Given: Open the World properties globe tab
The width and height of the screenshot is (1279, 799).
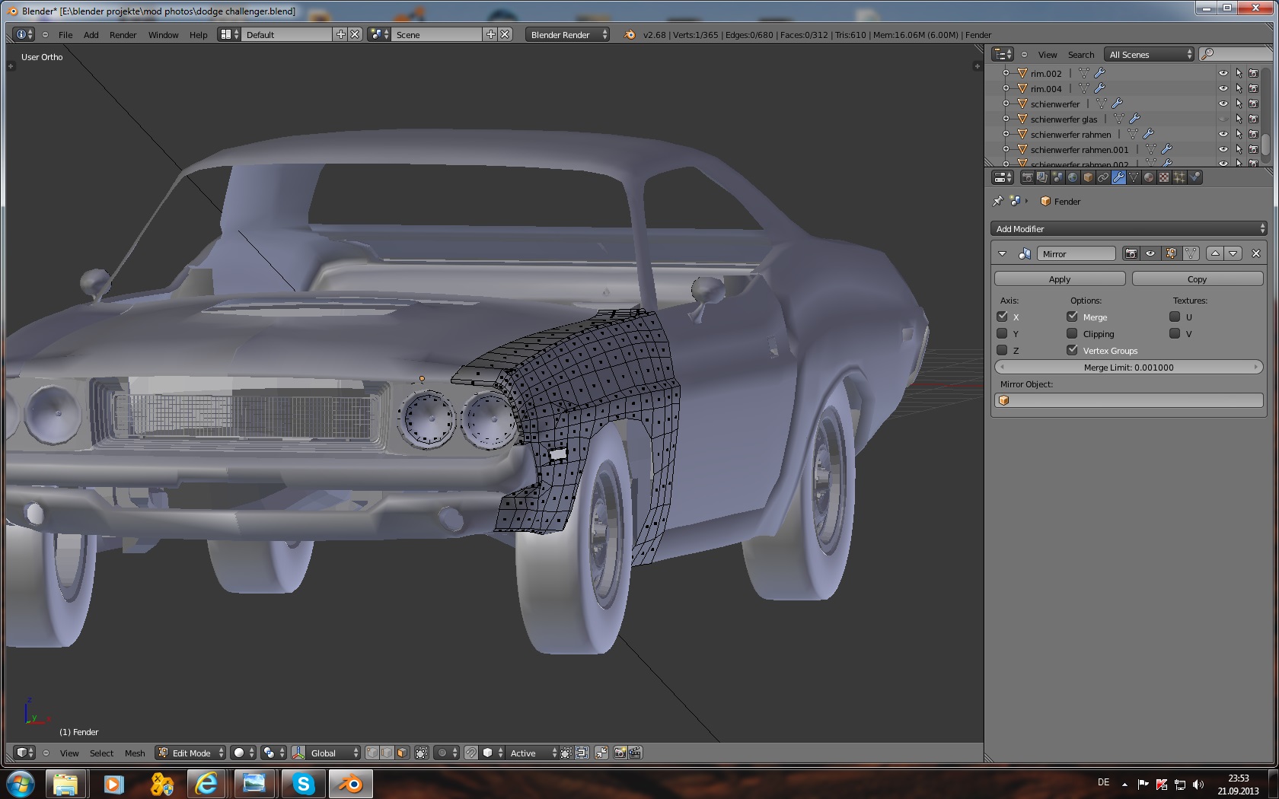Looking at the screenshot, I should click(x=1073, y=177).
